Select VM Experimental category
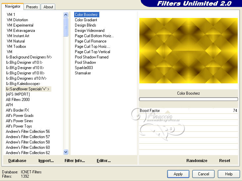Screen dimensions: 242x181 (x=20, y=25)
